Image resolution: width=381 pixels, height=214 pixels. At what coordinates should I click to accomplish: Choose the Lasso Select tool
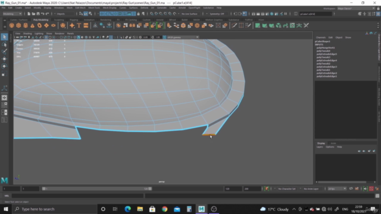pos(4,45)
